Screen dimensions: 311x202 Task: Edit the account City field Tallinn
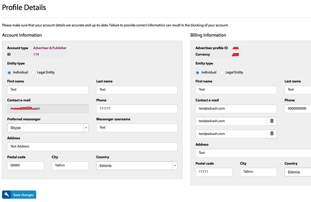pyautogui.click(x=70, y=166)
